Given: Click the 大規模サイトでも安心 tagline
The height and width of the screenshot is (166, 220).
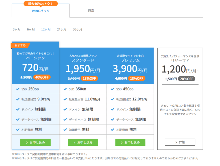Looking at the screenshot, I should pyautogui.click(x=130, y=56).
